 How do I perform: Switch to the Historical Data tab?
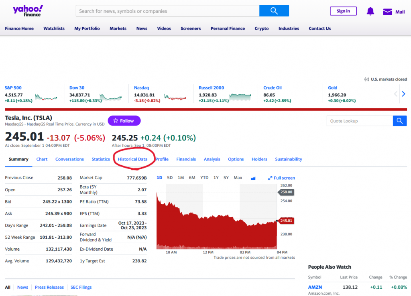[x=132, y=159]
